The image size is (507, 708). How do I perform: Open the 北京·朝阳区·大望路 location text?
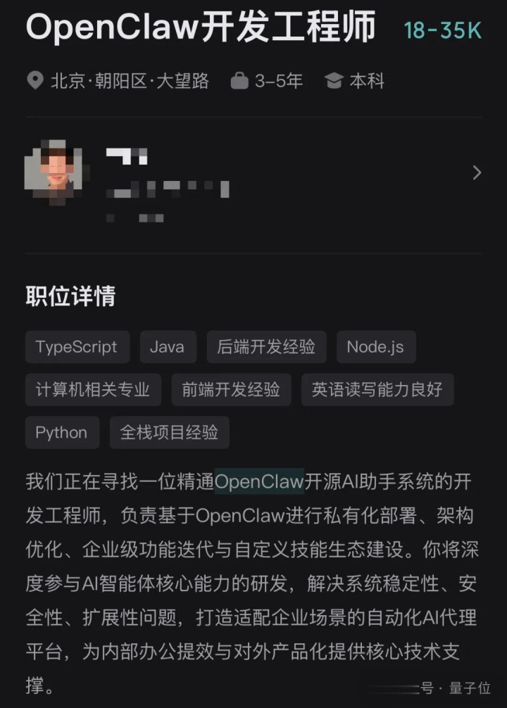coord(130,81)
